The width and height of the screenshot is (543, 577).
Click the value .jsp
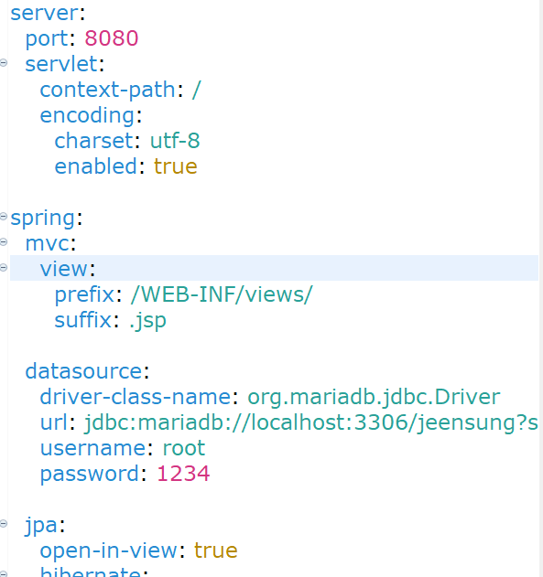[147, 321]
